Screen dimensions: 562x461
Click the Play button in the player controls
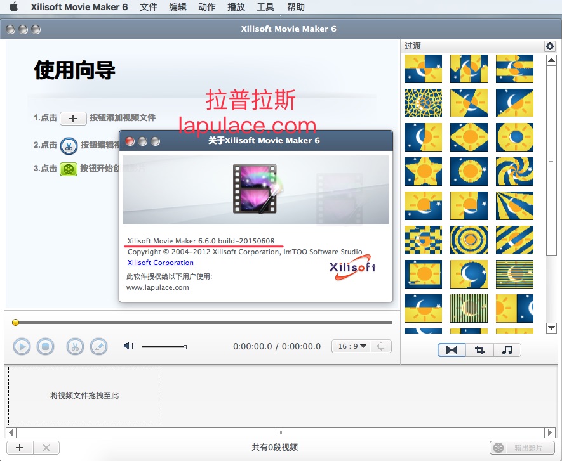22,346
